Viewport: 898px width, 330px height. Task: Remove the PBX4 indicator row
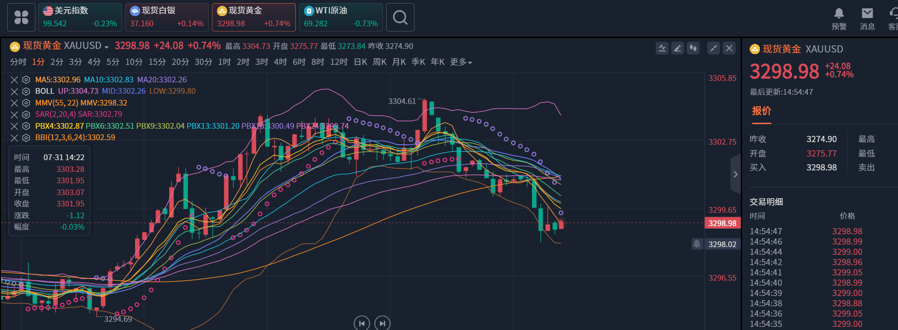[x=14, y=126]
